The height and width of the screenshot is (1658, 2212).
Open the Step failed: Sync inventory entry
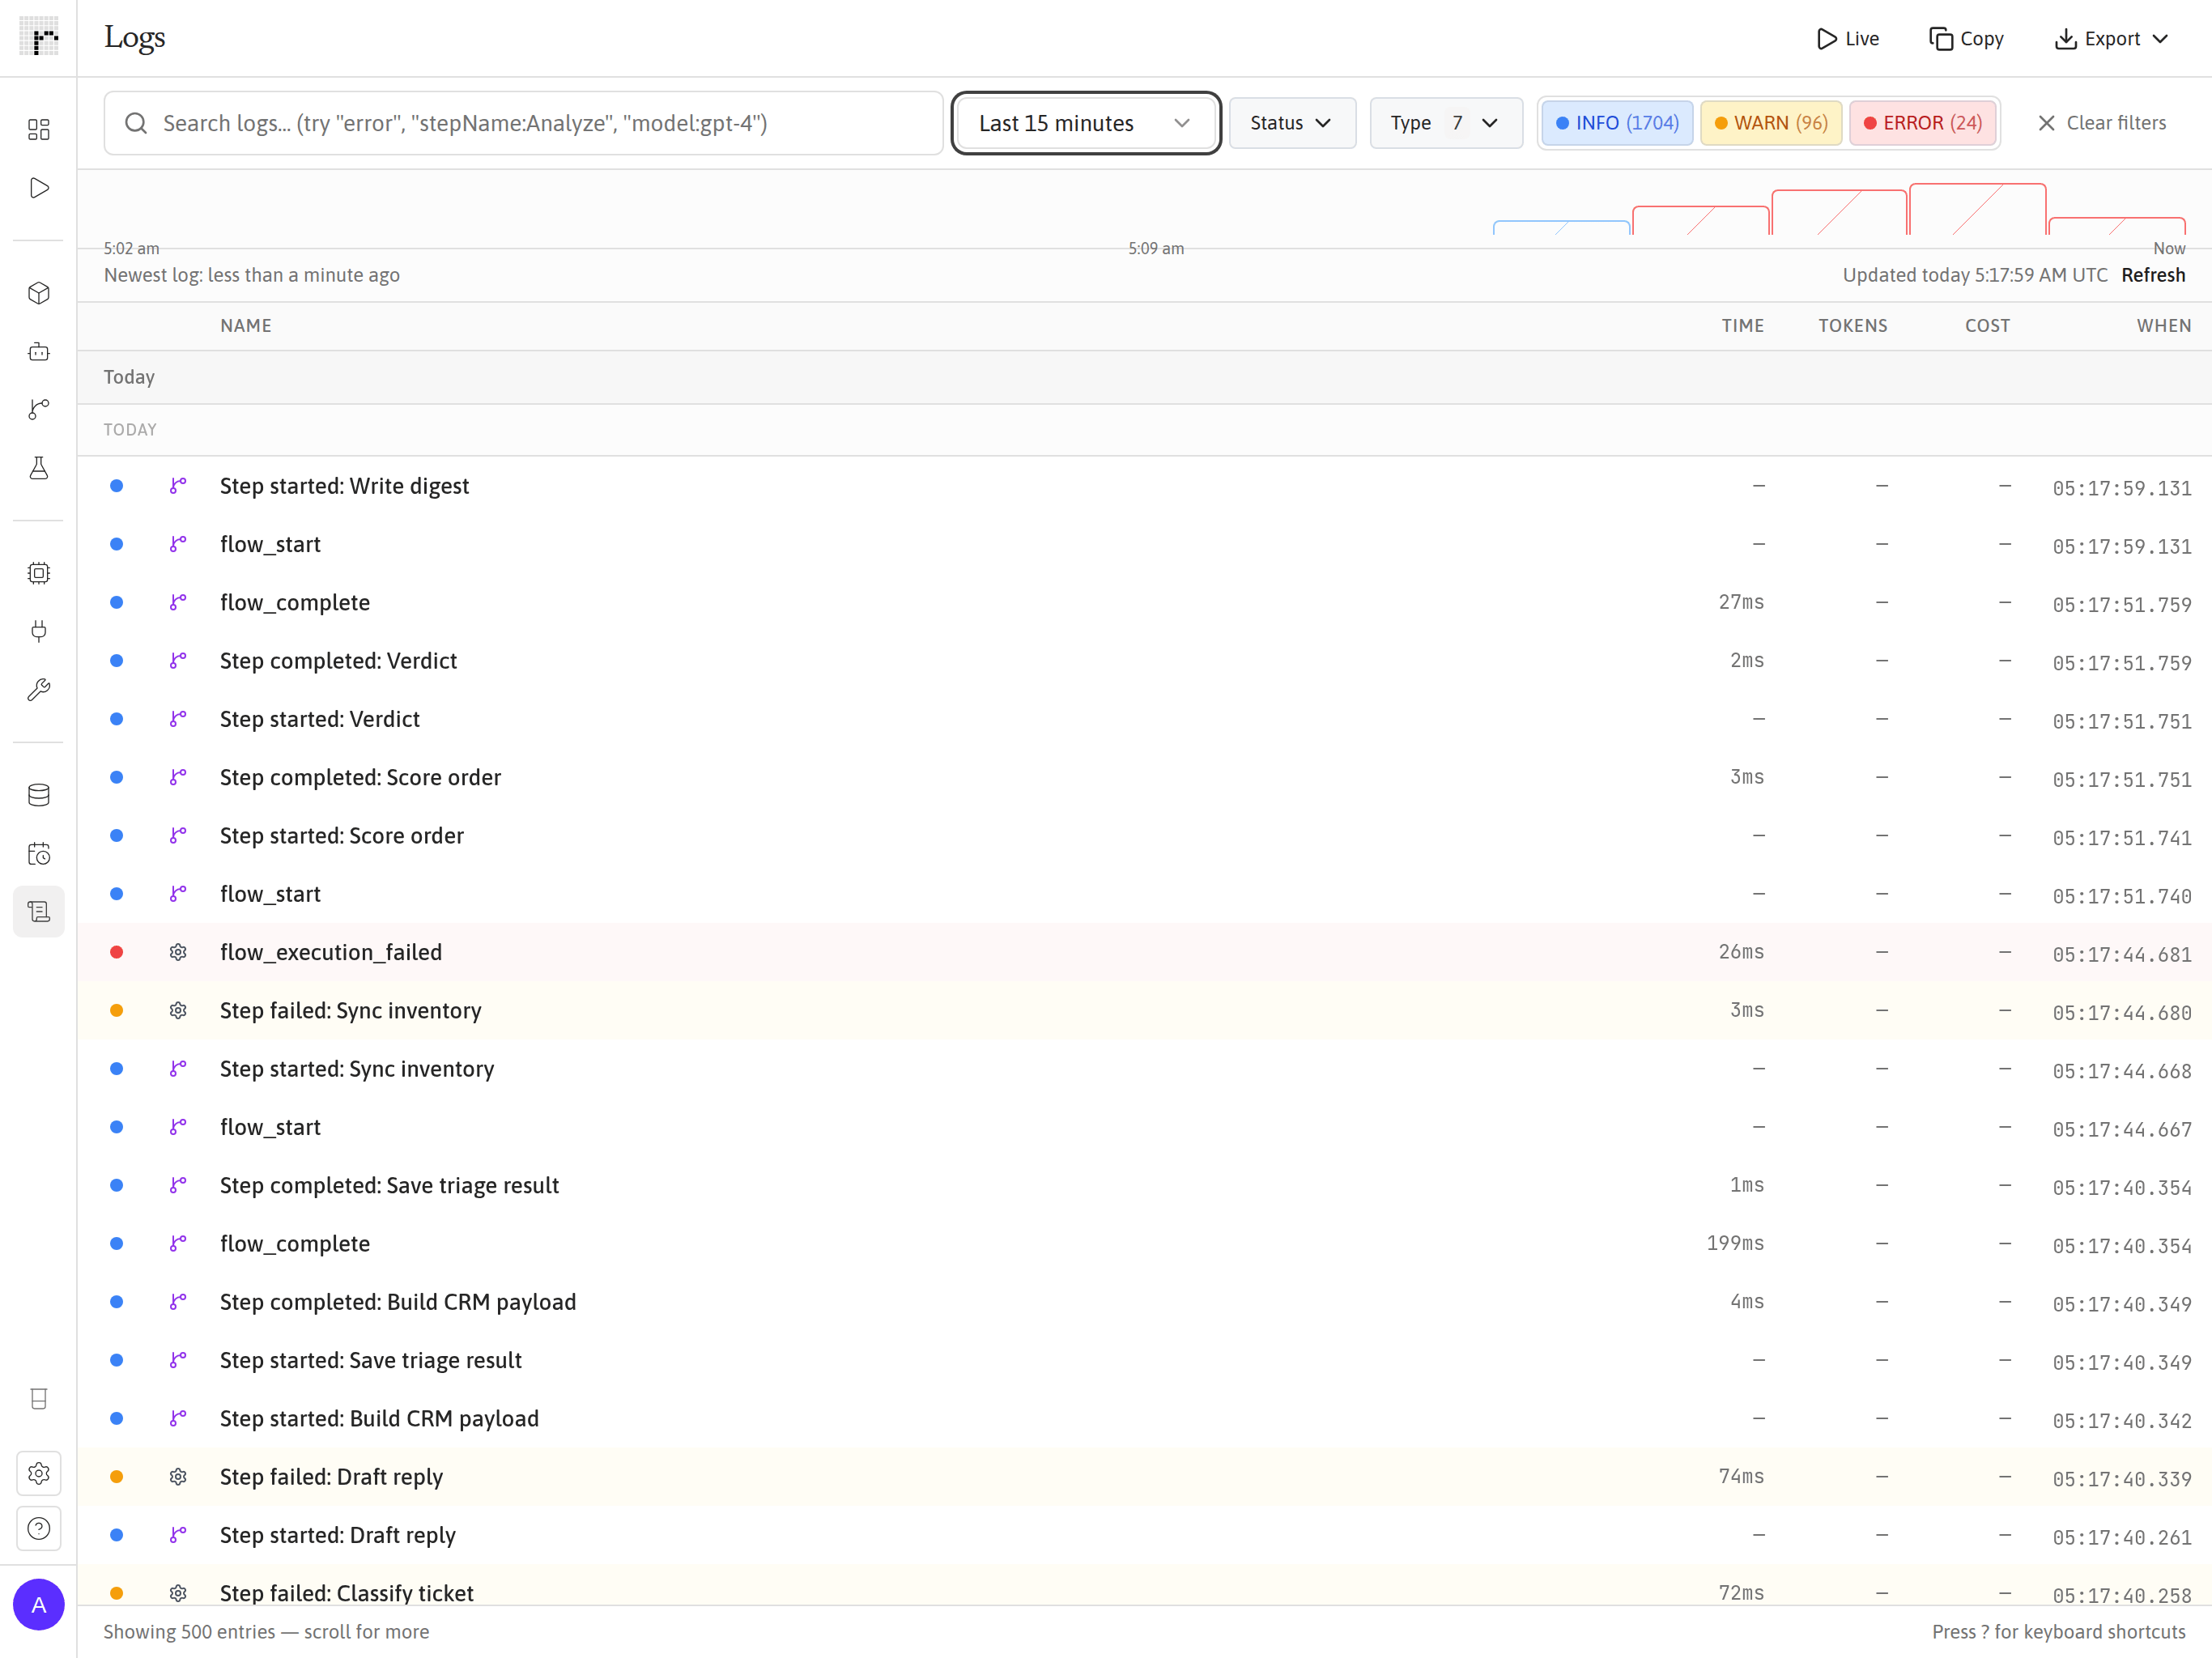(x=1144, y=1010)
